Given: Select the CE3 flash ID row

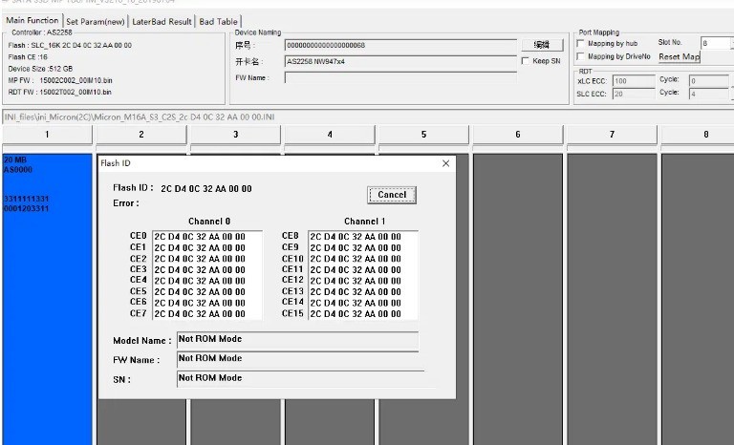Looking at the screenshot, I should pyautogui.click(x=206, y=270).
